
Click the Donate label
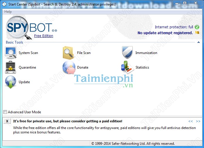coord(83,67)
